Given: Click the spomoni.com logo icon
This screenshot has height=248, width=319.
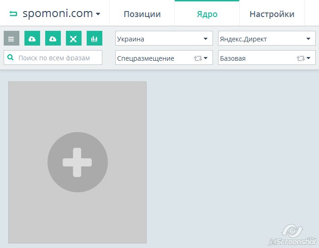Looking at the screenshot, I should pyautogui.click(x=13, y=14).
